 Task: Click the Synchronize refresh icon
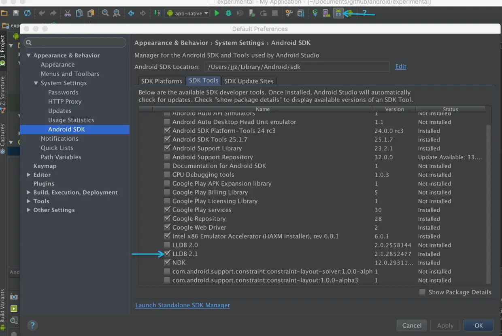tap(27, 13)
